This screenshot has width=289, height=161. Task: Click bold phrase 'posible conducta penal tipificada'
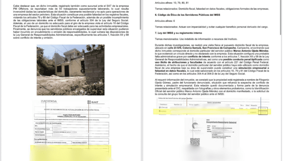pyautogui.click(x=242, y=59)
